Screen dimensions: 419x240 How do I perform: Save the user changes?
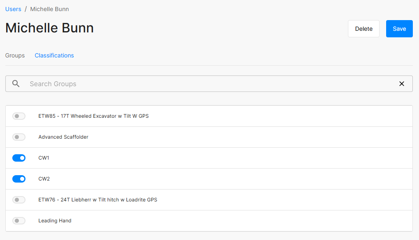point(399,29)
